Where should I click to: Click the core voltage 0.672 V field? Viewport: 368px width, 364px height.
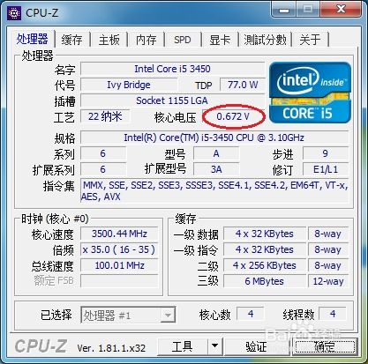[233, 116]
